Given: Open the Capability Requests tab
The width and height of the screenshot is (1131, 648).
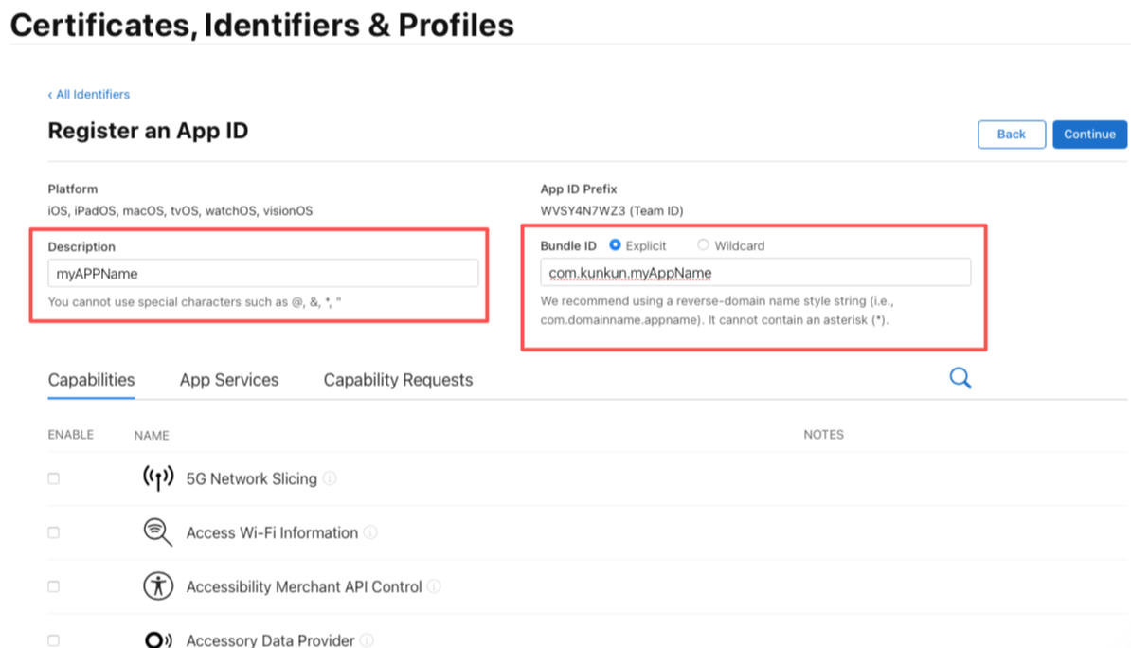Looking at the screenshot, I should tap(398, 380).
